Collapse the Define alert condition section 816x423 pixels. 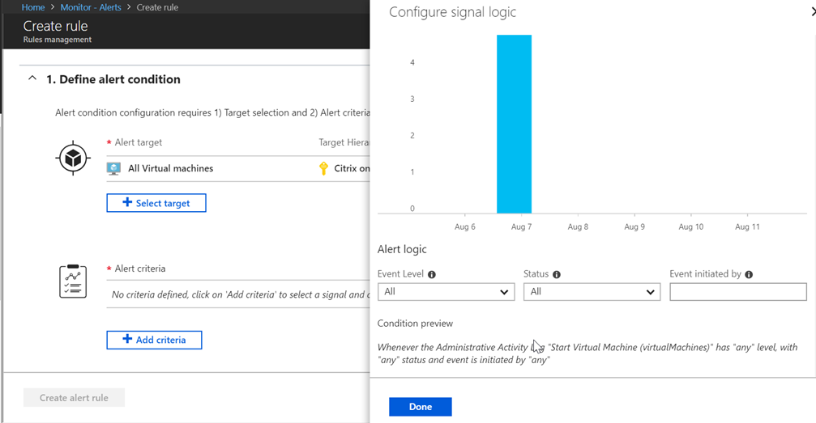point(32,78)
